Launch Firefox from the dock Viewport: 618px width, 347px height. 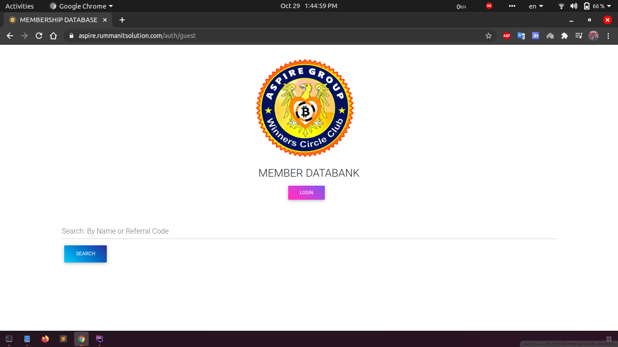coord(45,339)
